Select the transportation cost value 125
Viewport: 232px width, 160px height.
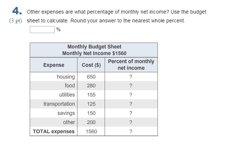91,104
